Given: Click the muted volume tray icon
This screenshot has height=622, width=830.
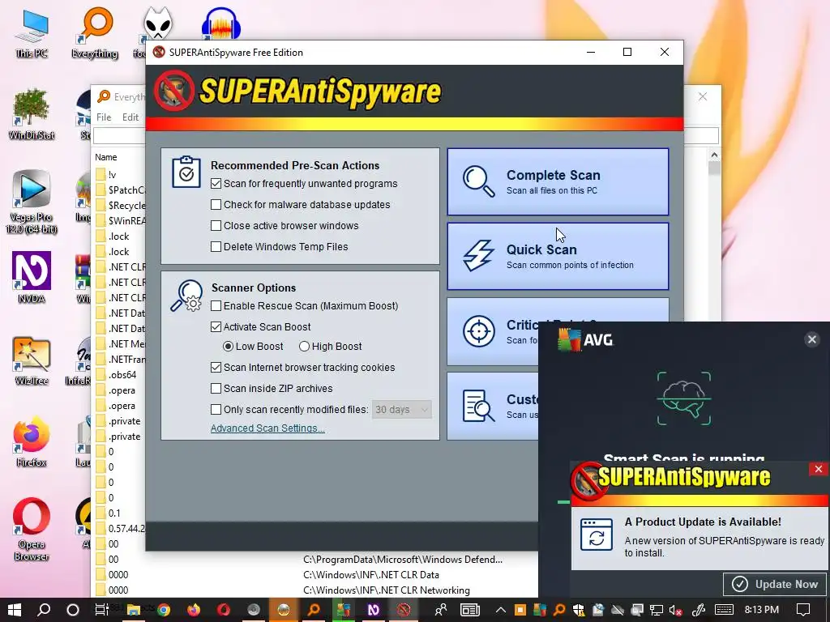Looking at the screenshot, I should coord(675,611).
